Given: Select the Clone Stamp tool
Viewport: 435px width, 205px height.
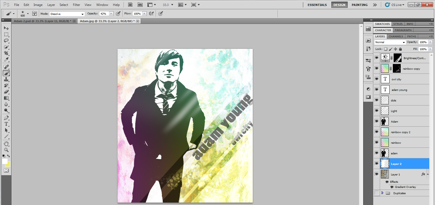Looking at the screenshot, I should click(x=6, y=79).
